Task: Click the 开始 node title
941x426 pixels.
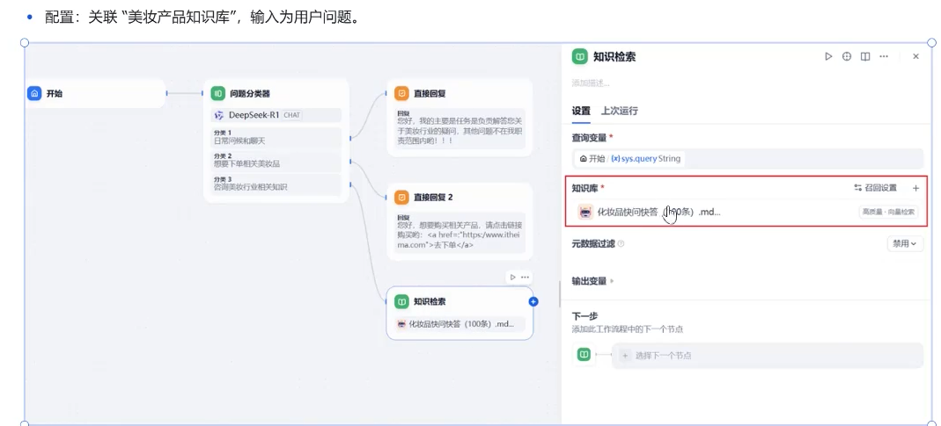Action: point(54,93)
